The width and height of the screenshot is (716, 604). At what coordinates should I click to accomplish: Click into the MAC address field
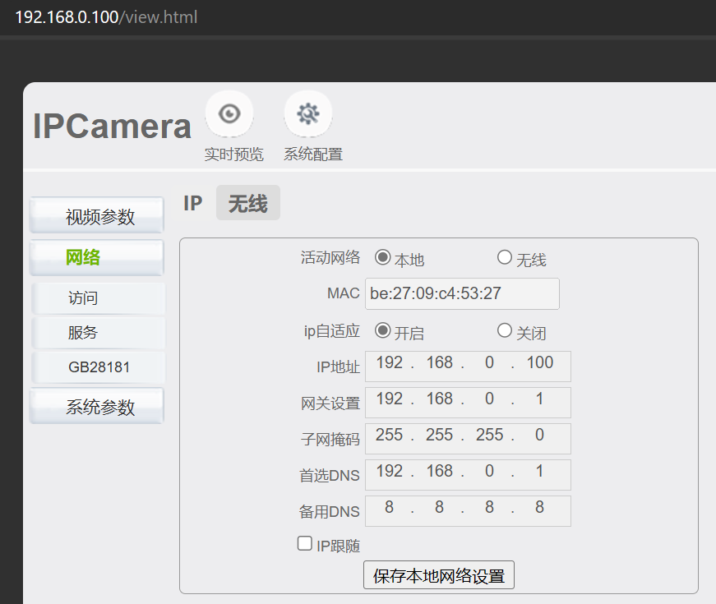point(461,293)
